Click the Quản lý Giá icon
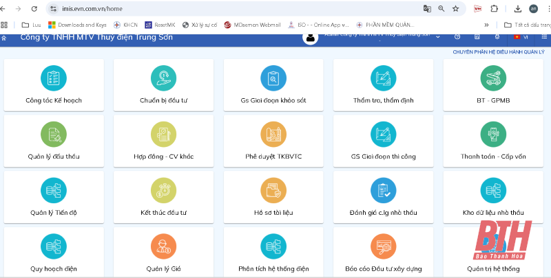Image resolution: width=551 pixels, height=278 pixels. pos(164,246)
